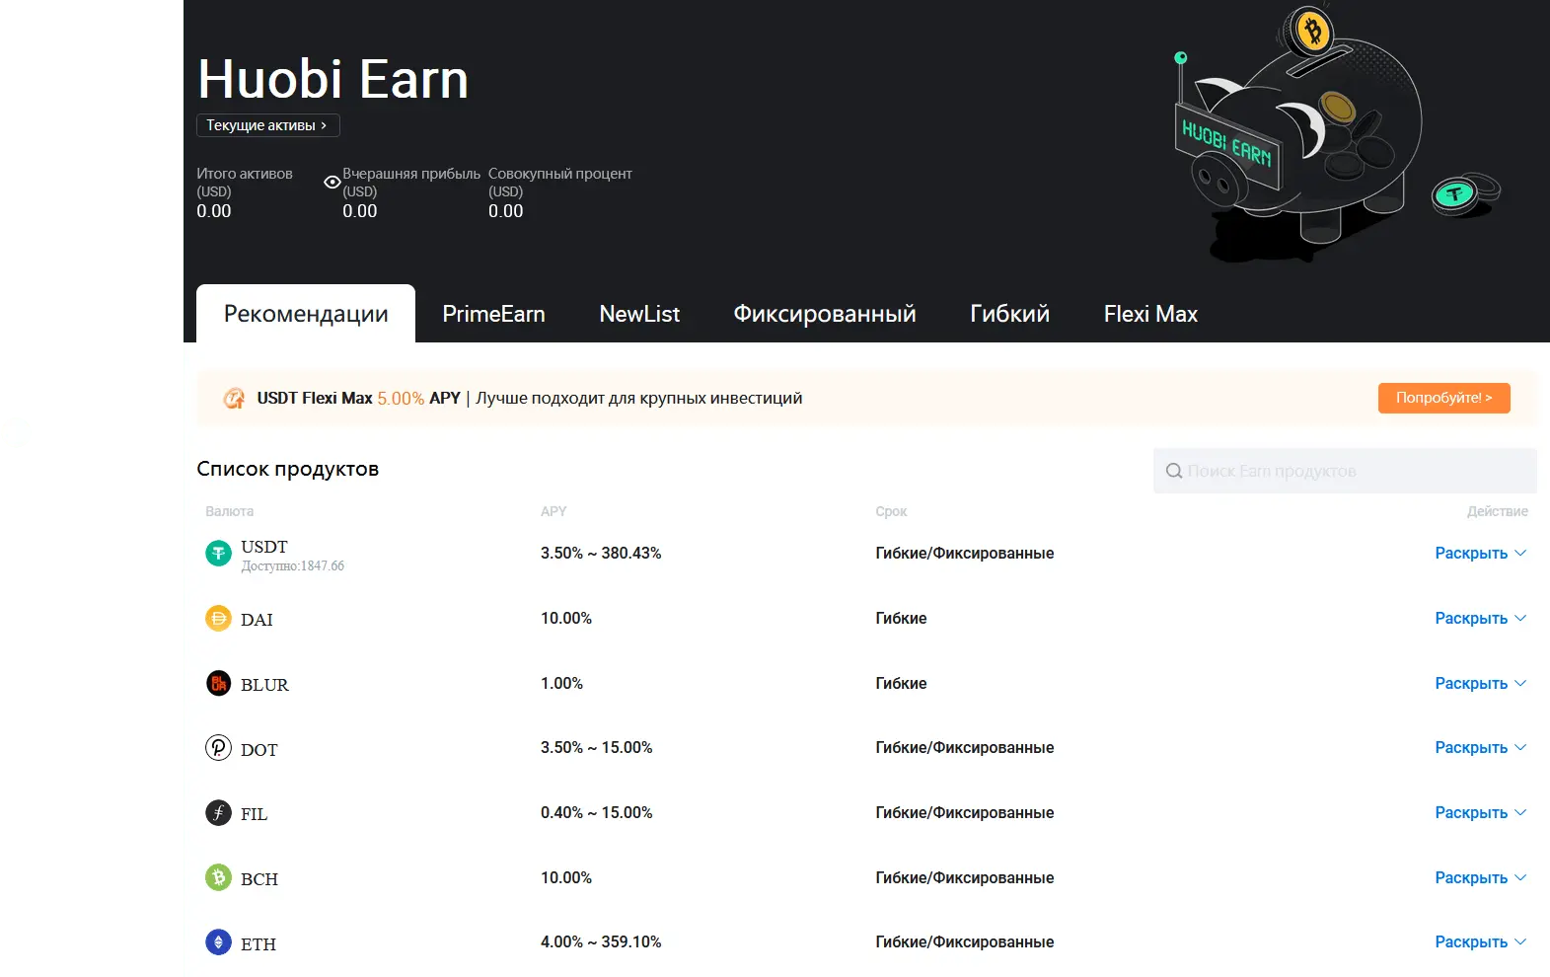
Task: Toggle the eye icon to hide balances
Action: tap(332, 183)
